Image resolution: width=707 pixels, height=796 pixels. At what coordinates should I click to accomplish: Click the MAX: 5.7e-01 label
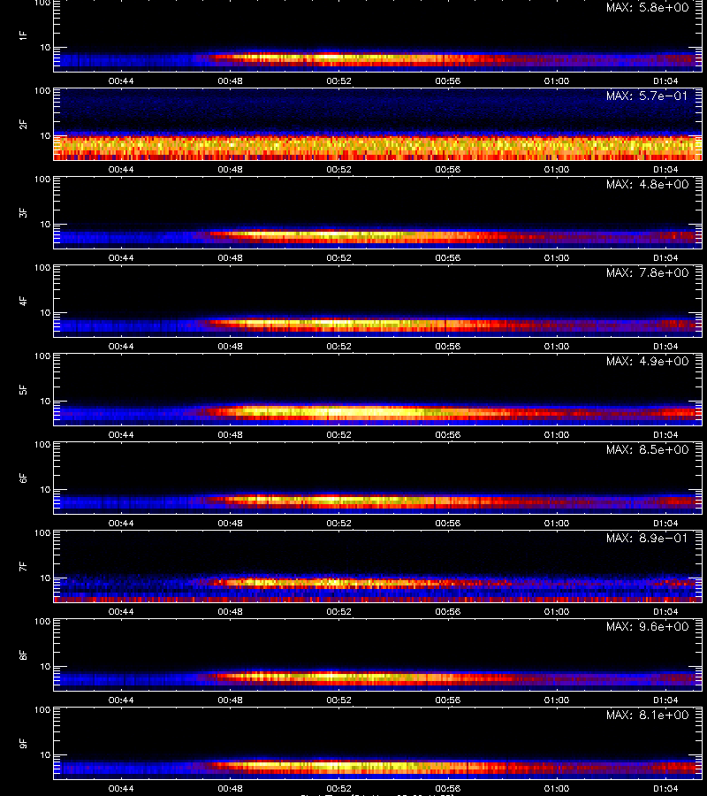click(x=647, y=96)
